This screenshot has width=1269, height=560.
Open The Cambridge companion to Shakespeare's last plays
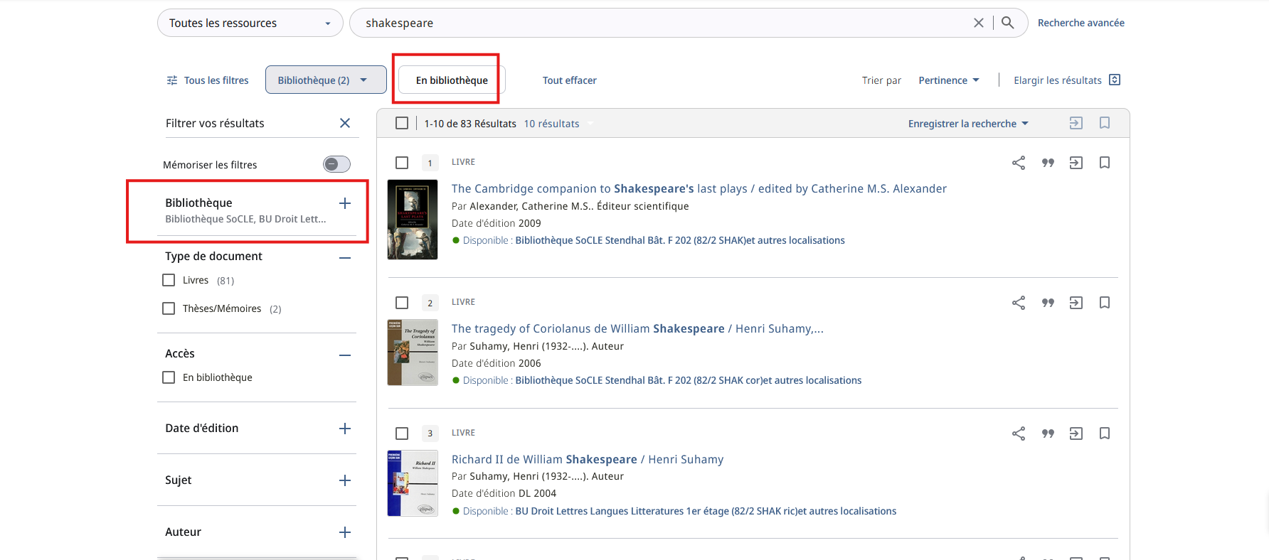(699, 188)
